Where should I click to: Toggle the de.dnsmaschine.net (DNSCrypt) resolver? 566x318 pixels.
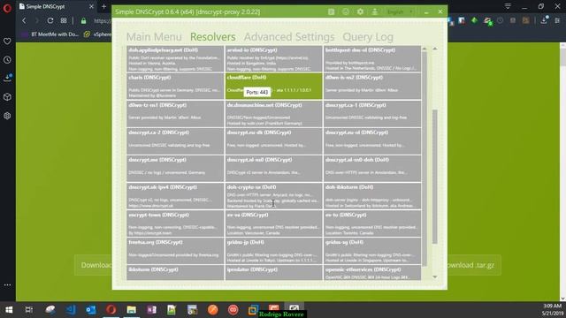[273, 114]
